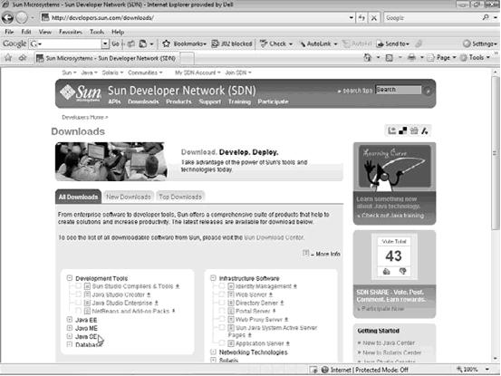Expand the Networking Technologies tree node
Image resolution: width=501 pixels, height=376 pixels.
(x=213, y=352)
